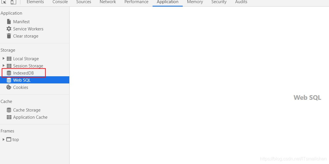Screen dimensions: 329x164
Task: Click the Application section heading
Action: [x=11, y=13]
